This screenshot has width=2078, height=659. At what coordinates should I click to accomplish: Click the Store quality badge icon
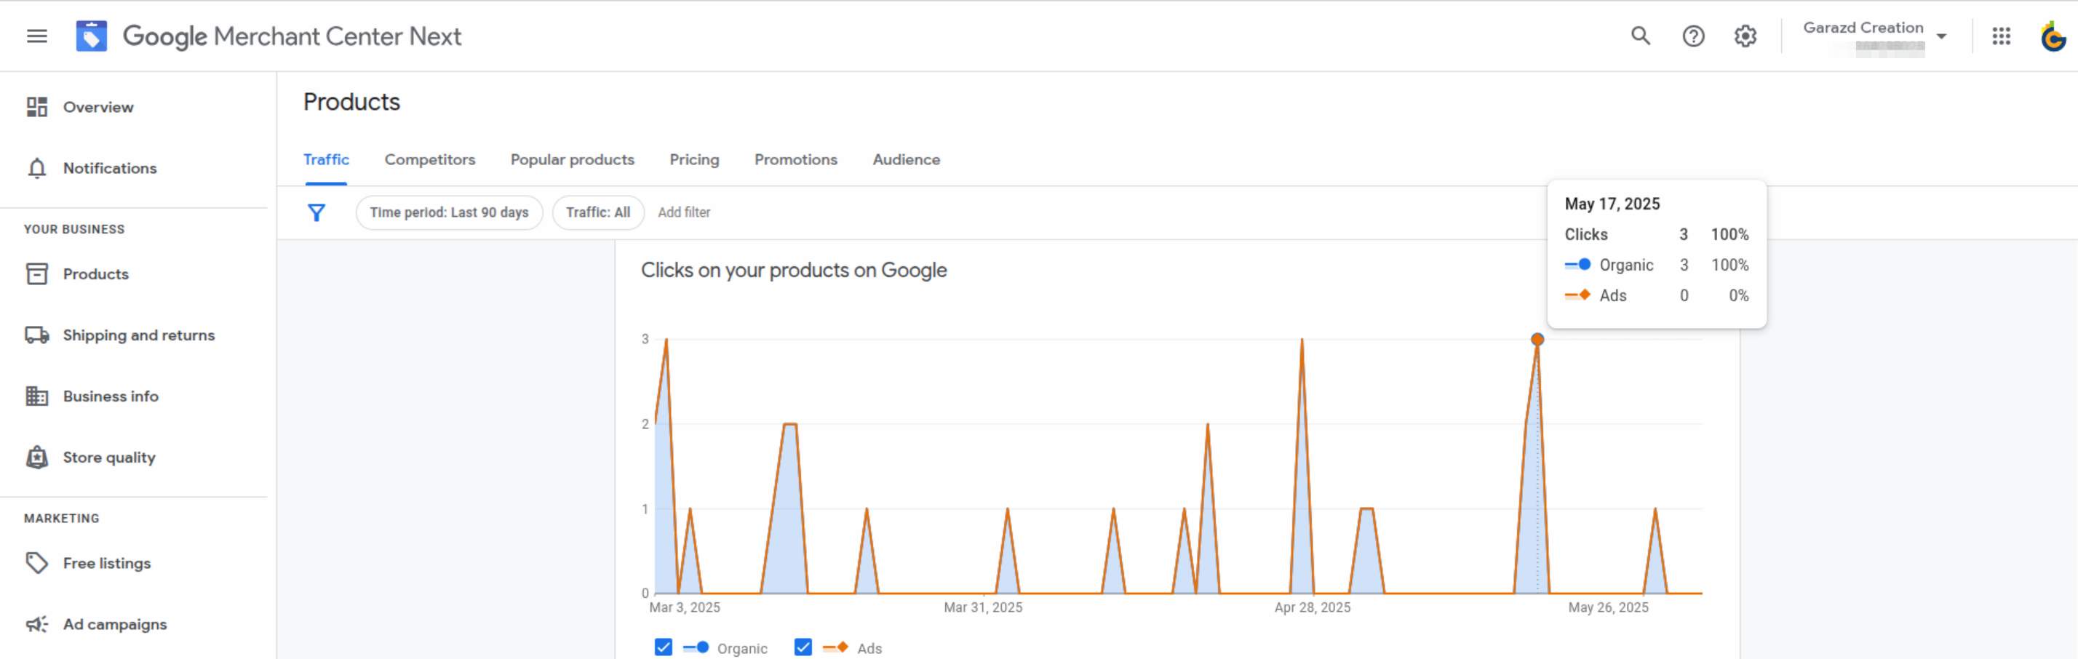pyautogui.click(x=37, y=458)
